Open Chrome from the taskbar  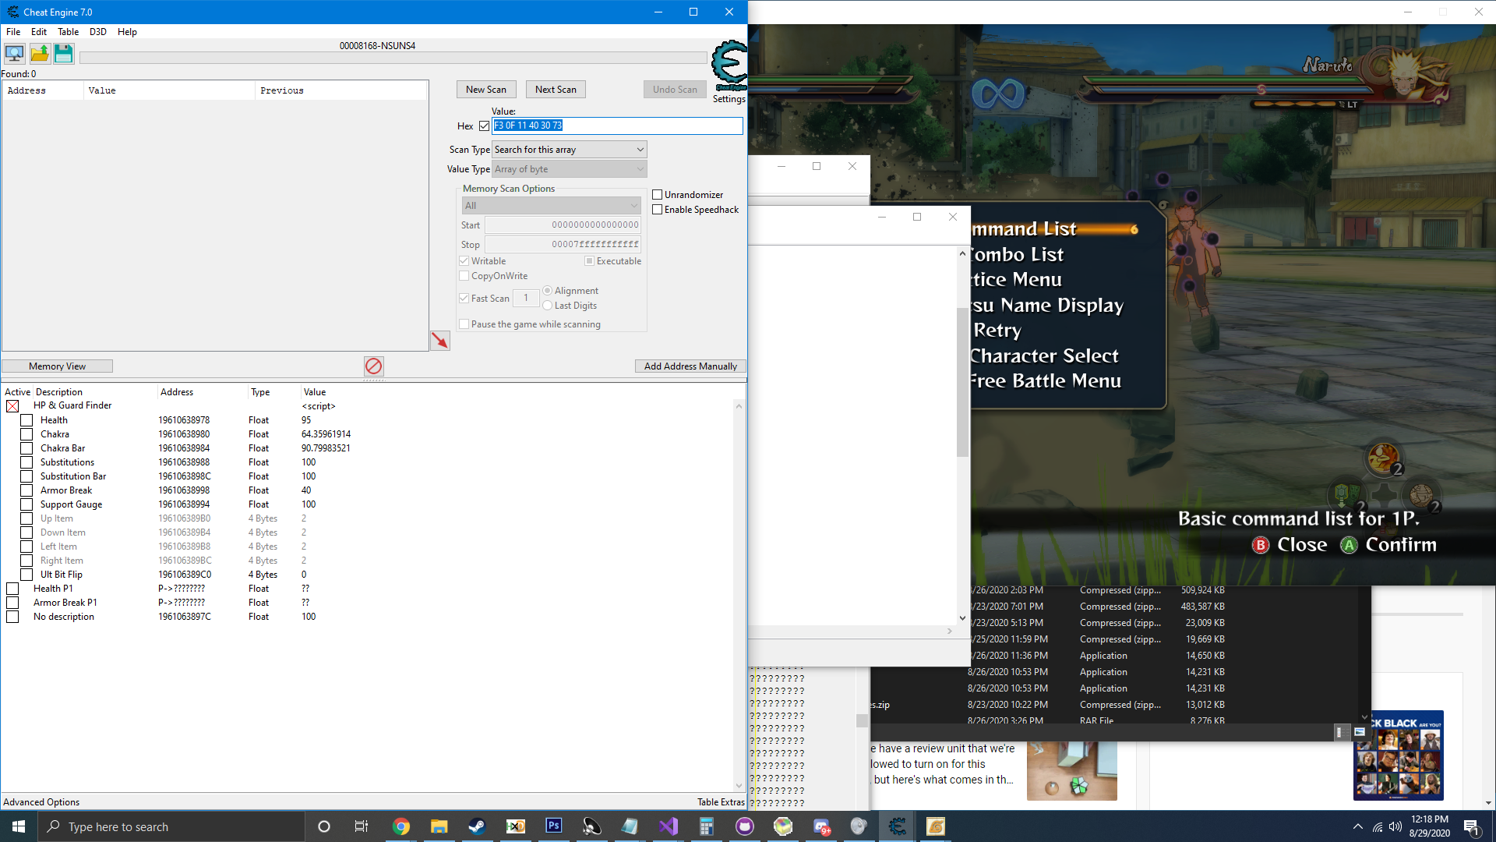point(400,826)
